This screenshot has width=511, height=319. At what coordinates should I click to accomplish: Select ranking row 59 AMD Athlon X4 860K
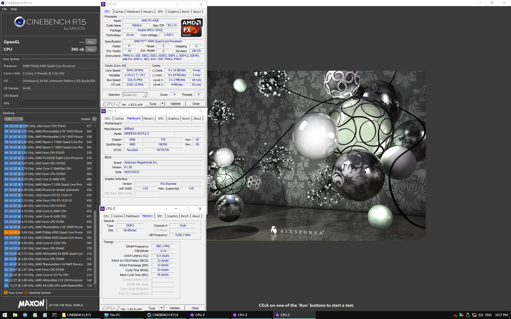tap(48, 254)
